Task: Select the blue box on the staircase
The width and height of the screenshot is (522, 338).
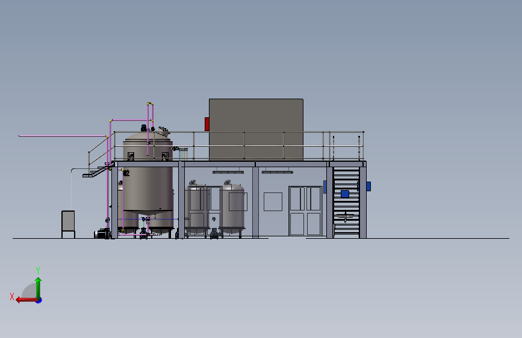Action: pyautogui.click(x=345, y=194)
